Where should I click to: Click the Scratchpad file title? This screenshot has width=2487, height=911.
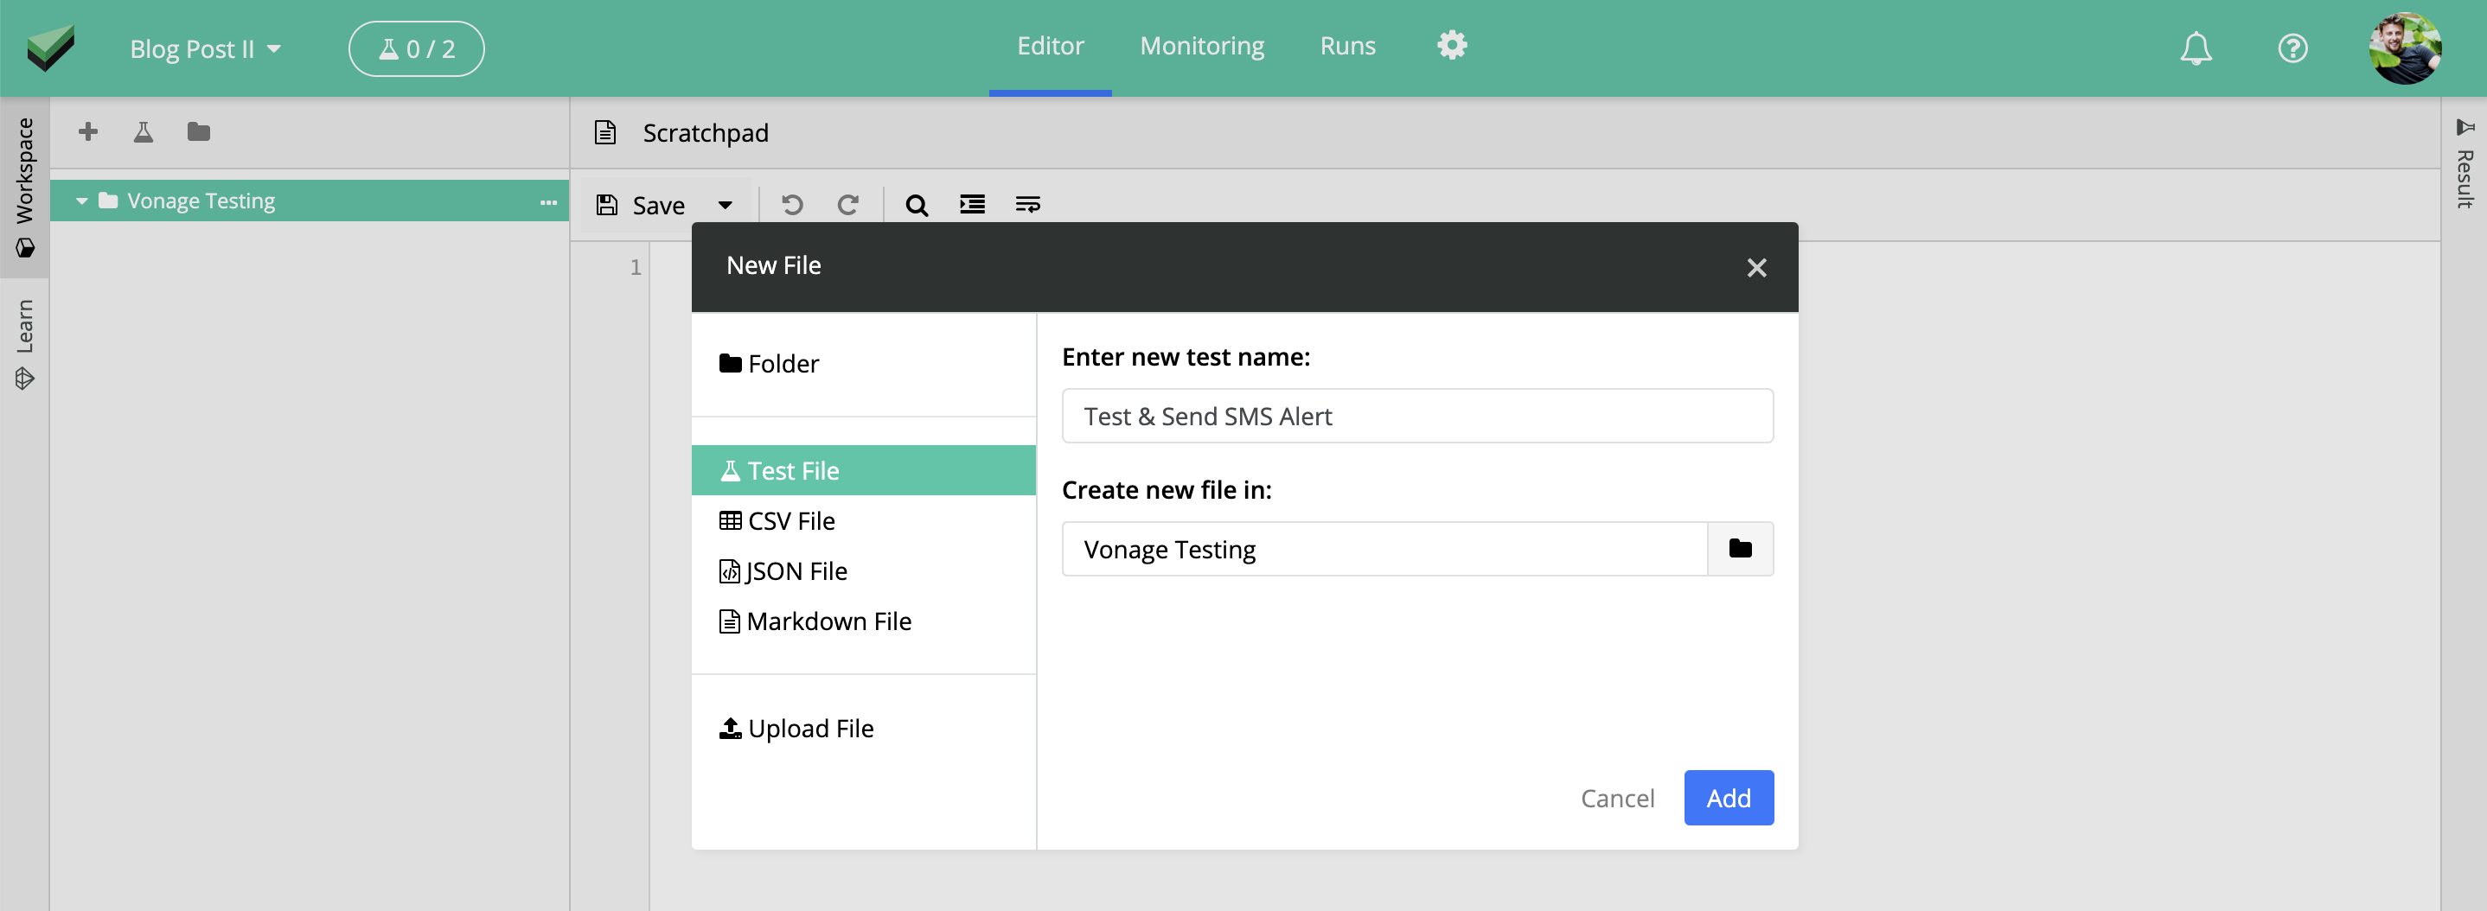(x=706, y=132)
